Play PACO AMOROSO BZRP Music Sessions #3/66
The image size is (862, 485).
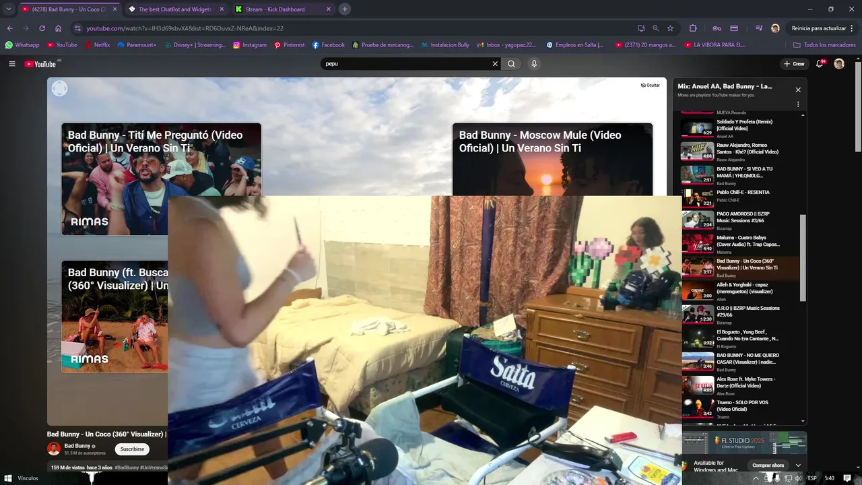[739, 220]
